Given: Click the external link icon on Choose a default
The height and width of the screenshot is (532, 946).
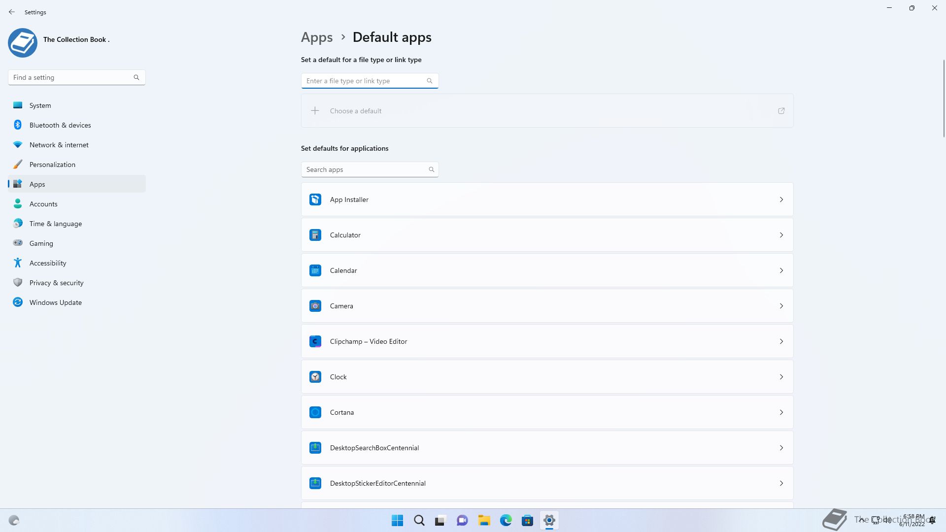Looking at the screenshot, I should pos(781,111).
